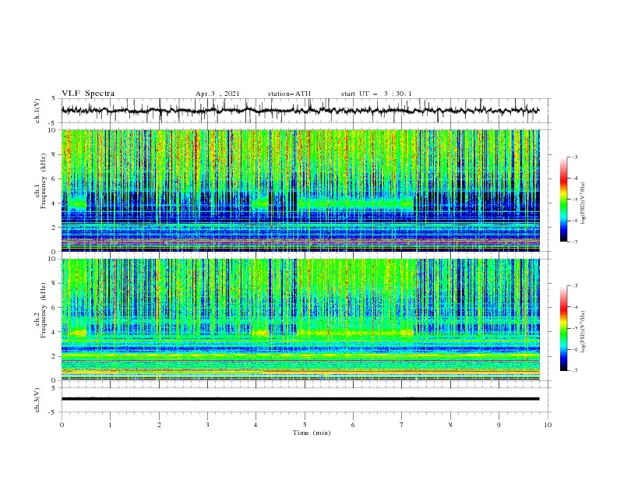
Task: Select the "start UT = 3 :30: 1" text
Action: point(376,94)
